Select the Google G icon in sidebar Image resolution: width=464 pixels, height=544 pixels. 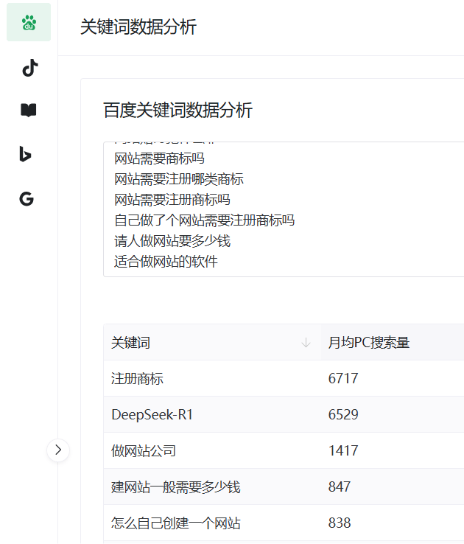pos(27,199)
